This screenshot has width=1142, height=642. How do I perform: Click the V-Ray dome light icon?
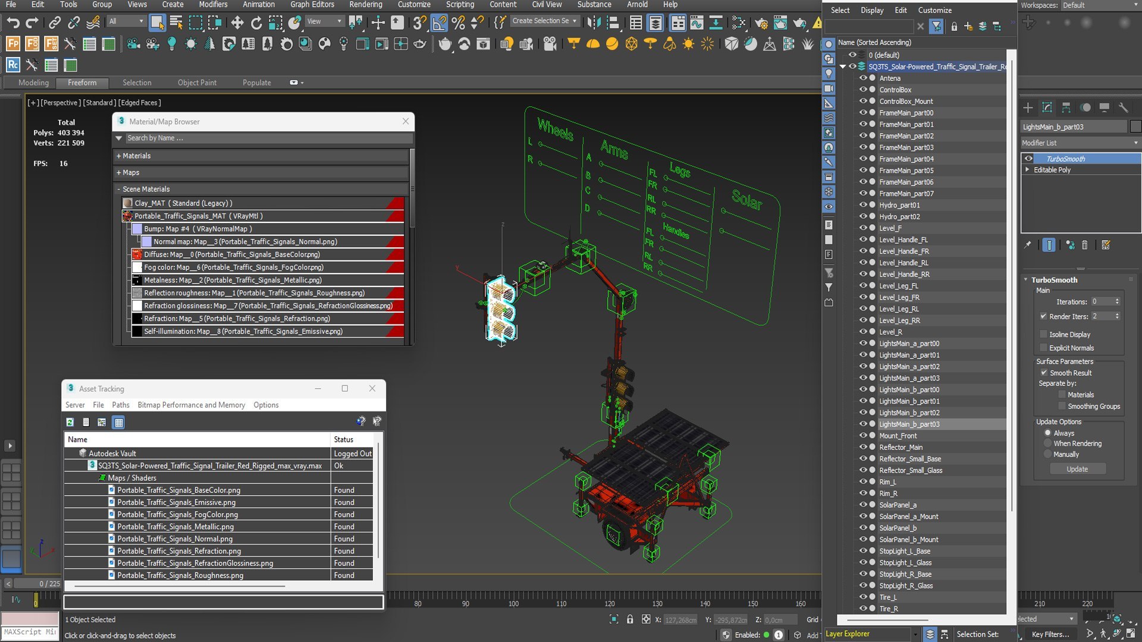[x=593, y=44]
